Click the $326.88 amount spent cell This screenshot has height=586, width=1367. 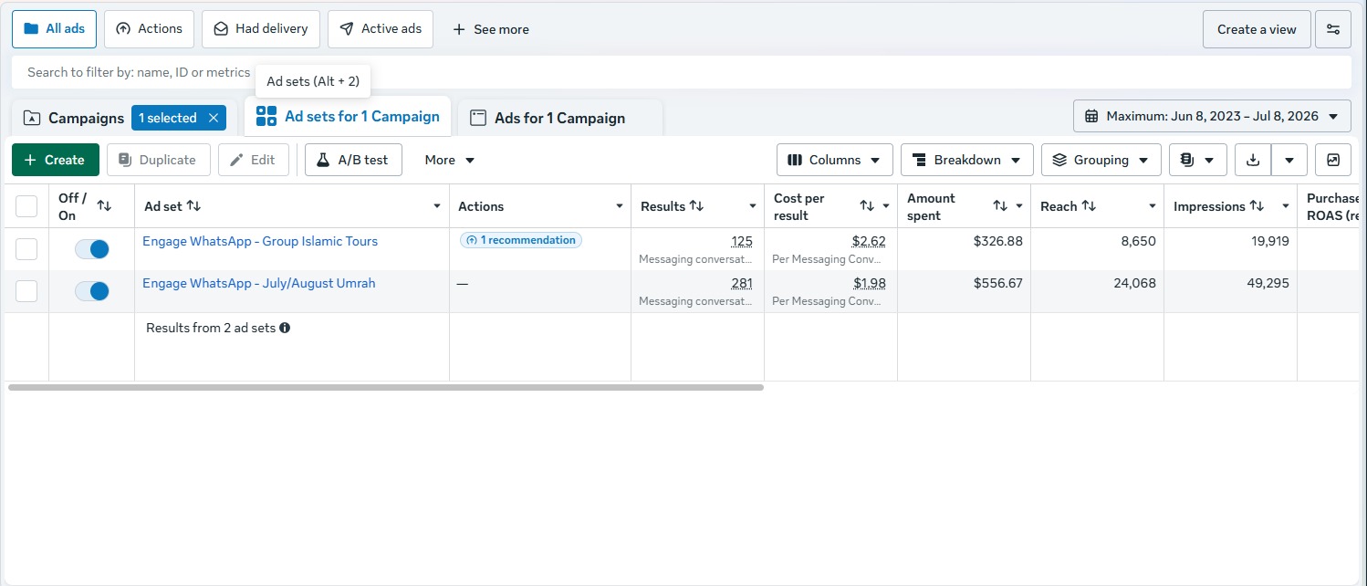[997, 241]
